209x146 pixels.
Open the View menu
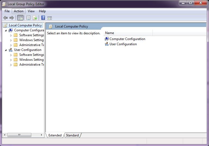[31, 11]
